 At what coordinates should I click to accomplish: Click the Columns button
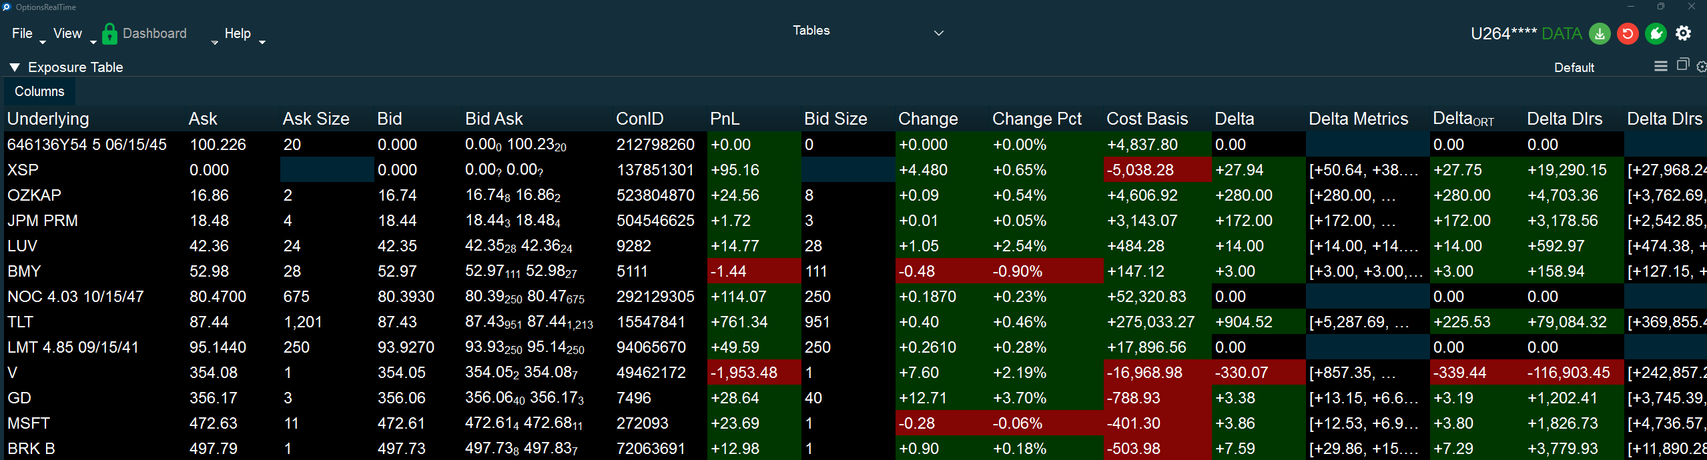coord(39,91)
